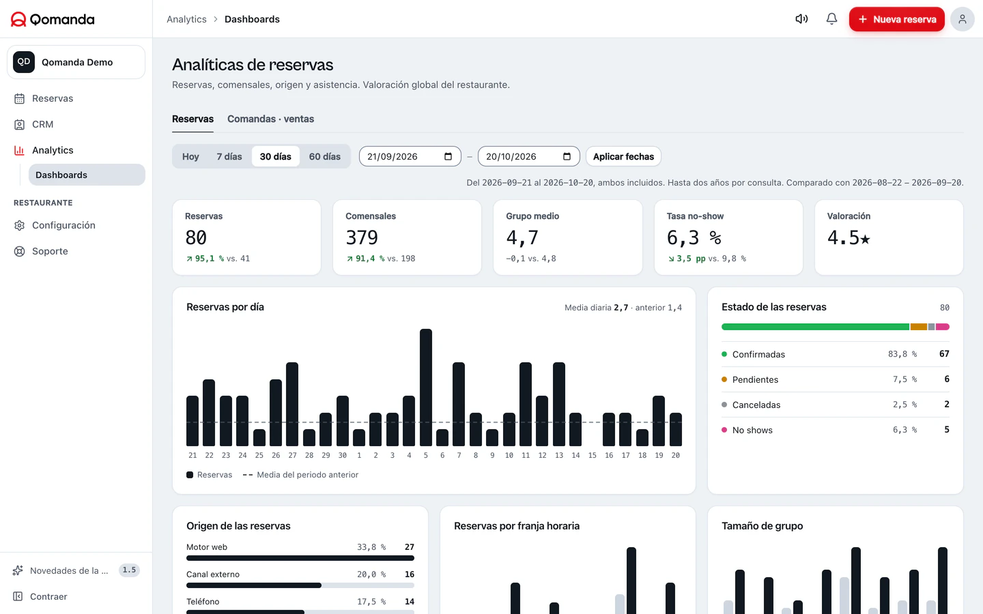Click the Analytics breadcrumb link
983x614 pixels.
point(186,19)
